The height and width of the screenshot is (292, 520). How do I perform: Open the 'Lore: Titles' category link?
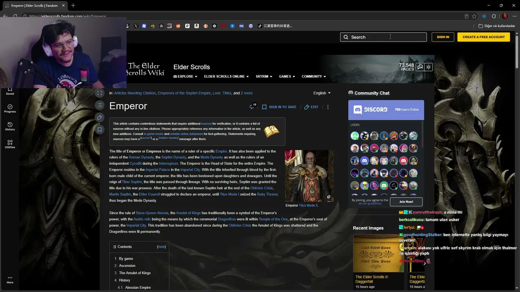click(222, 93)
